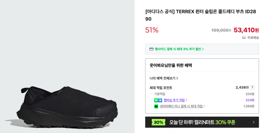Click the green N+ membership icon
The image size is (269, 133).
[x=158, y=100]
